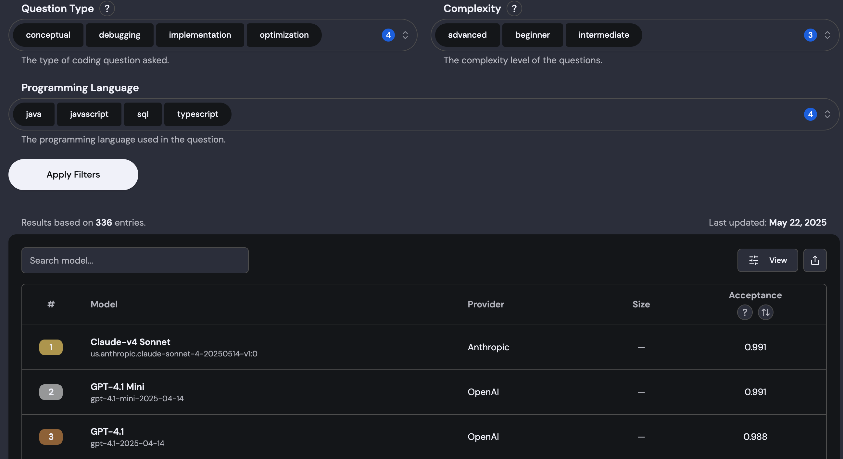The width and height of the screenshot is (843, 459).
Task: Click the us.anthropic.claude-sonnet-4-20250514-v1:0 identifier
Action: (x=174, y=354)
